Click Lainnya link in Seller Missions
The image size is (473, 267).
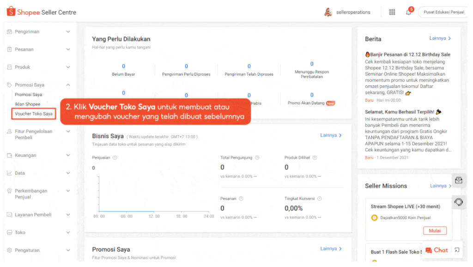click(441, 186)
